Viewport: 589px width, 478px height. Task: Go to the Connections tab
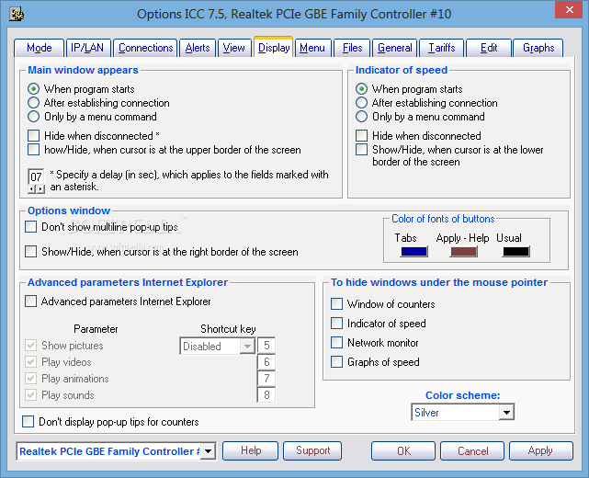145,48
